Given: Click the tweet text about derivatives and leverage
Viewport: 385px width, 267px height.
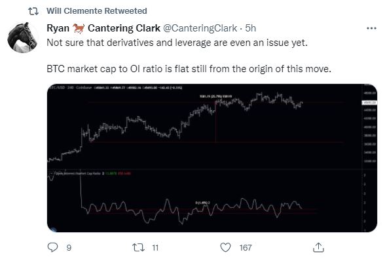Looking at the screenshot, I should pos(177,43).
